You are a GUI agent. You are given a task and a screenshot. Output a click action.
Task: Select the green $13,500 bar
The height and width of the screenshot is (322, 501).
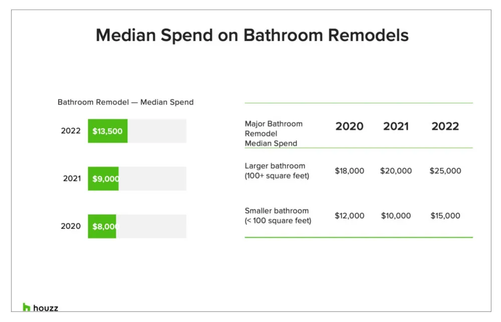[108, 131]
